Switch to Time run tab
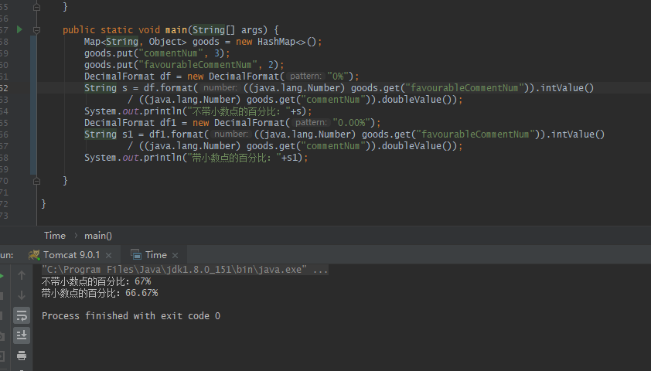651x371 pixels. click(x=156, y=255)
